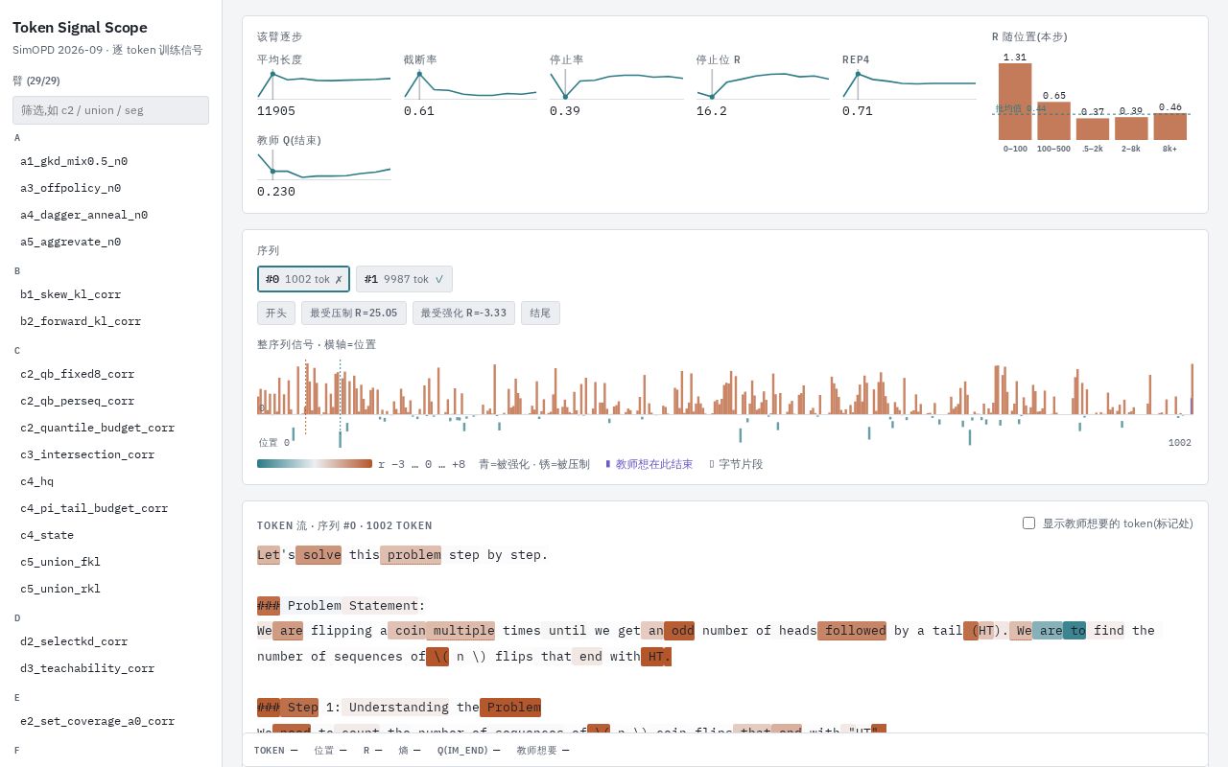Click the 100–500 position bar
Viewport: 1228px width, 767px height.
pos(1053,121)
